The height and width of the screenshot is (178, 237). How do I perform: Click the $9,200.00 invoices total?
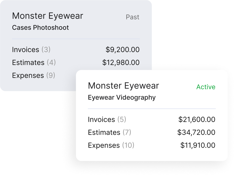pos(122,49)
